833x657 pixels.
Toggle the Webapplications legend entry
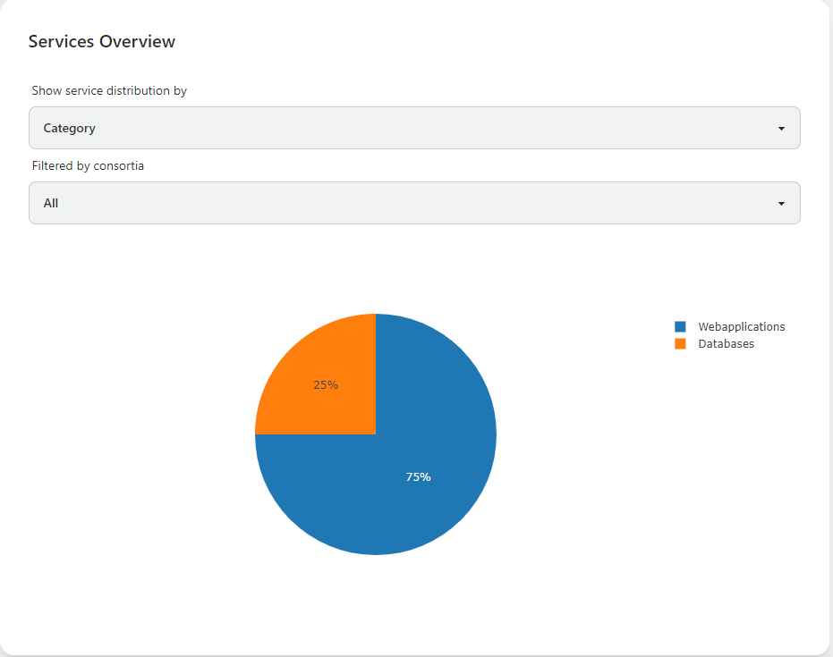741,327
